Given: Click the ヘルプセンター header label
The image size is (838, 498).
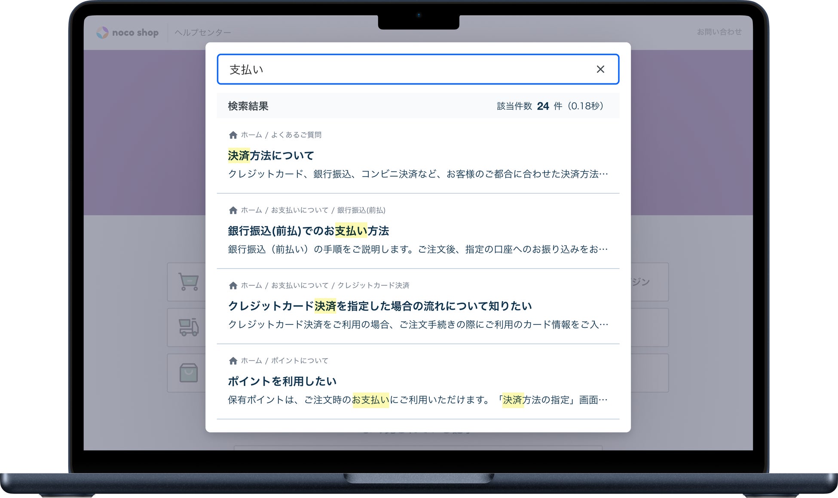Looking at the screenshot, I should click(203, 33).
